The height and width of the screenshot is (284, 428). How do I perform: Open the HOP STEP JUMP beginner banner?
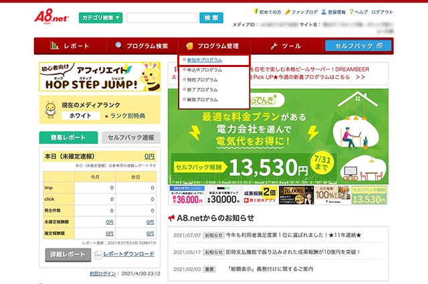(100, 77)
